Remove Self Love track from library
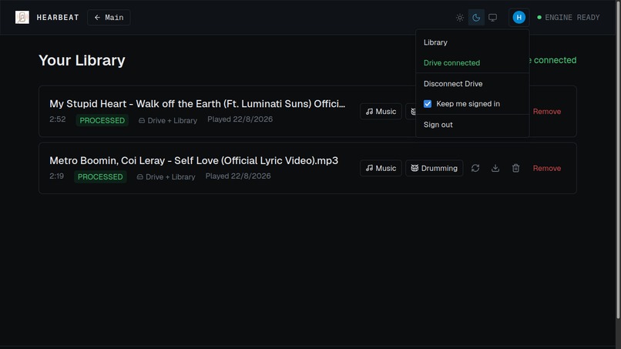621x349 pixels. pyautogui.click(x=546, y=168)
